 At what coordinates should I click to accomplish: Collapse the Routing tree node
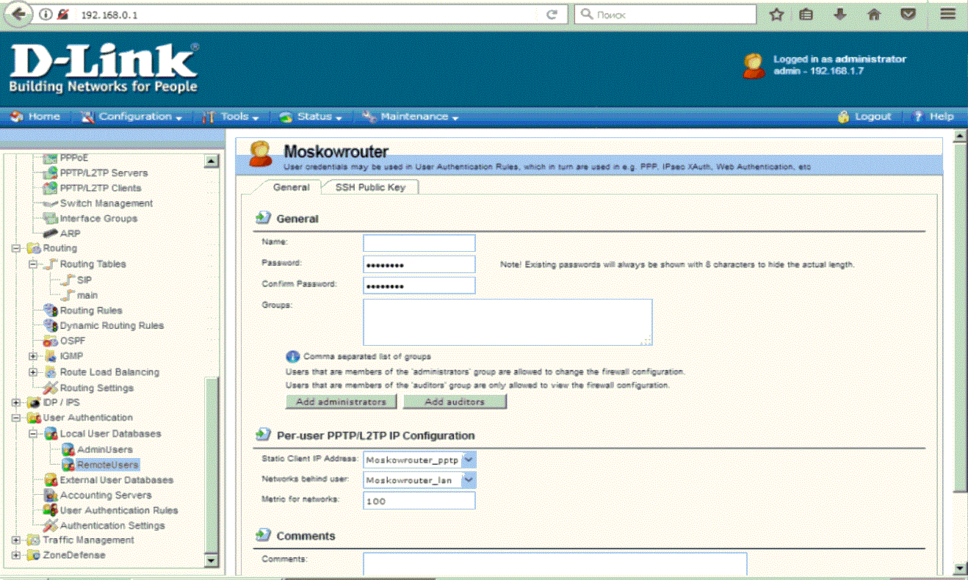pos(16,249)
